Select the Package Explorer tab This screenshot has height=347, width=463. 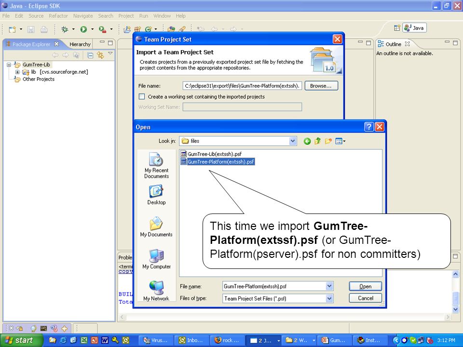(31, 44)
